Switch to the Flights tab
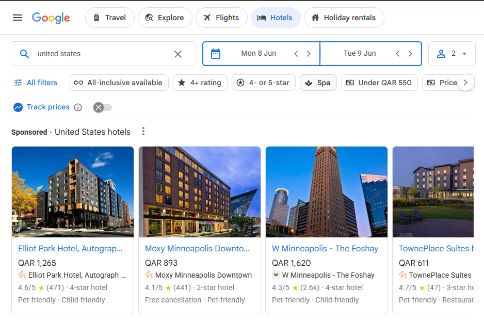 [x=221, y=18]
